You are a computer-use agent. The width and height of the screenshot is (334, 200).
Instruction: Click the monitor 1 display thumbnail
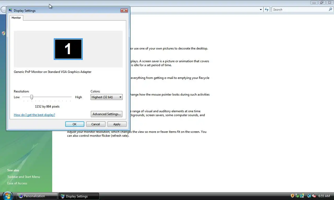(x=68, y=49)
